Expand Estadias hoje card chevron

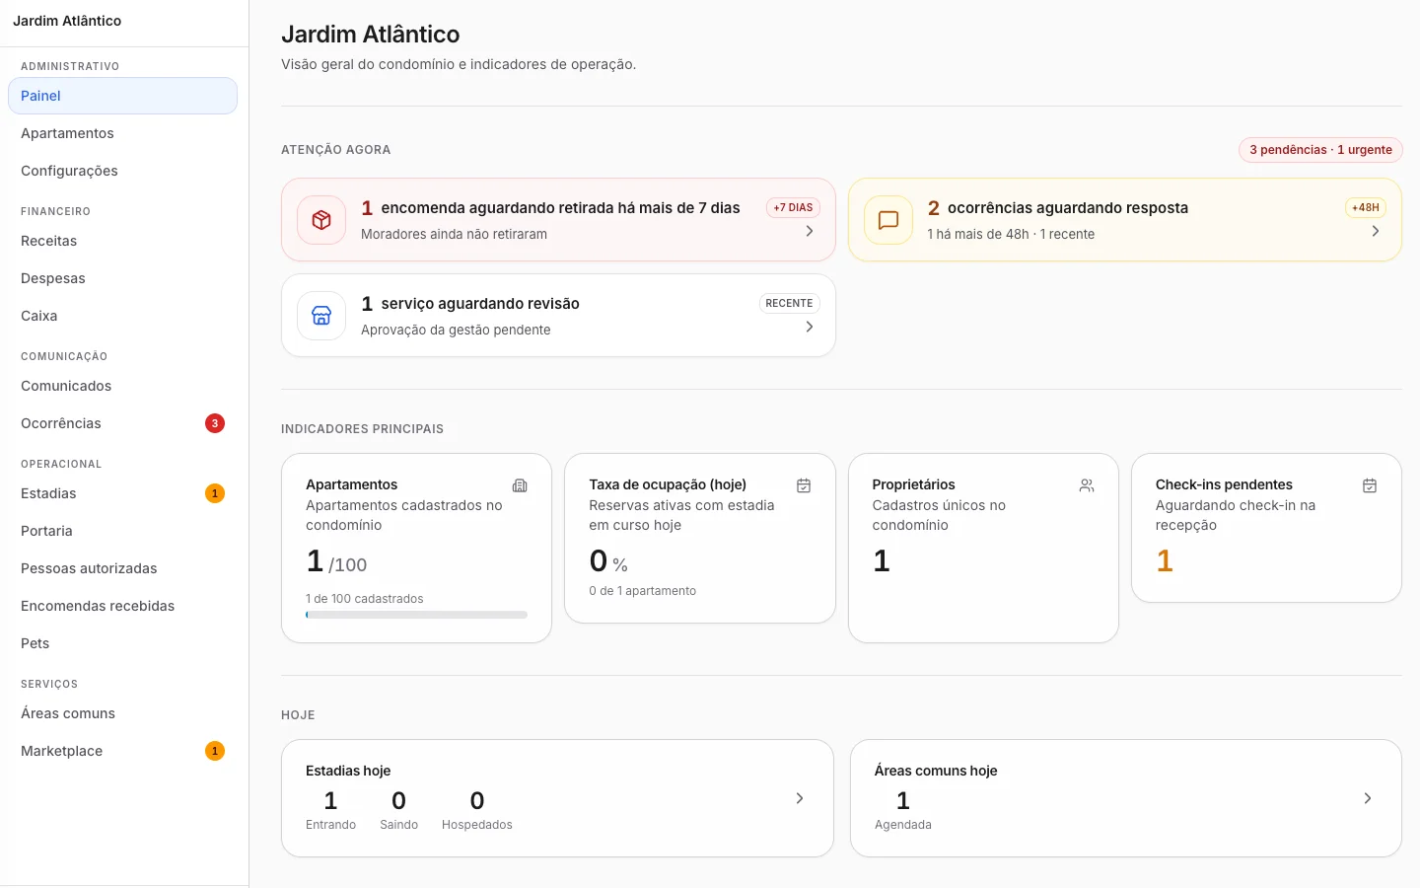point(800,798)
